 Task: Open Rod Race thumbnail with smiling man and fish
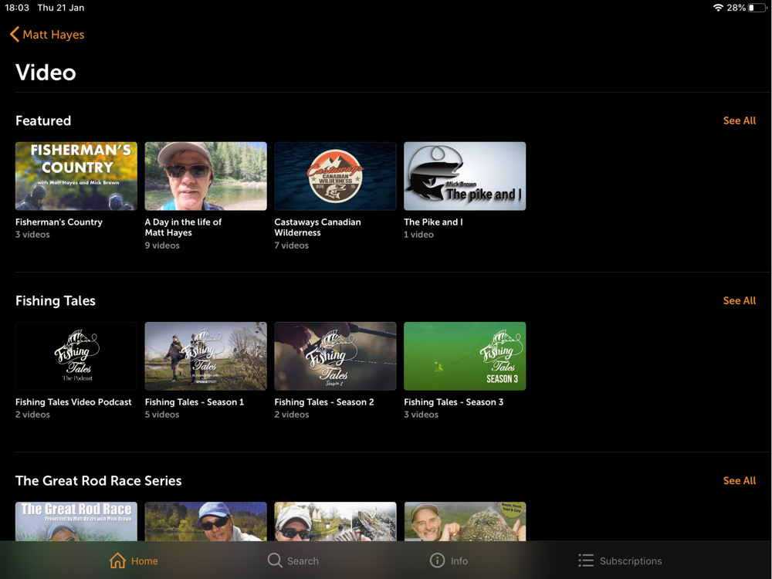[x=465, y=521]
